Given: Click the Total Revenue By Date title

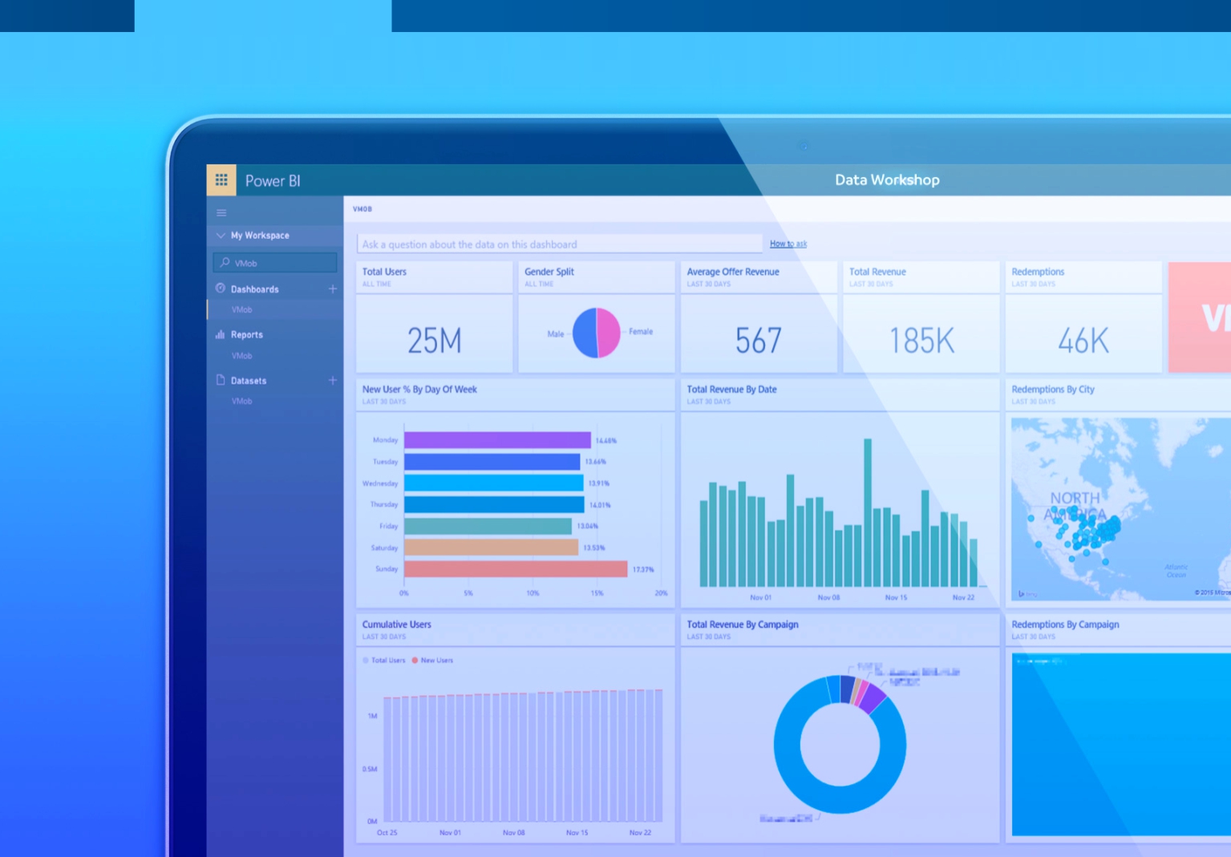Looking at the screenshot, I should click(x=731, y=390).
